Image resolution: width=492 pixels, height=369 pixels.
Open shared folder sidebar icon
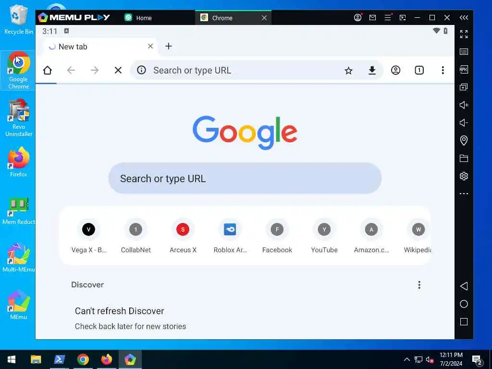pyautogui.click(x=464, y=158)
